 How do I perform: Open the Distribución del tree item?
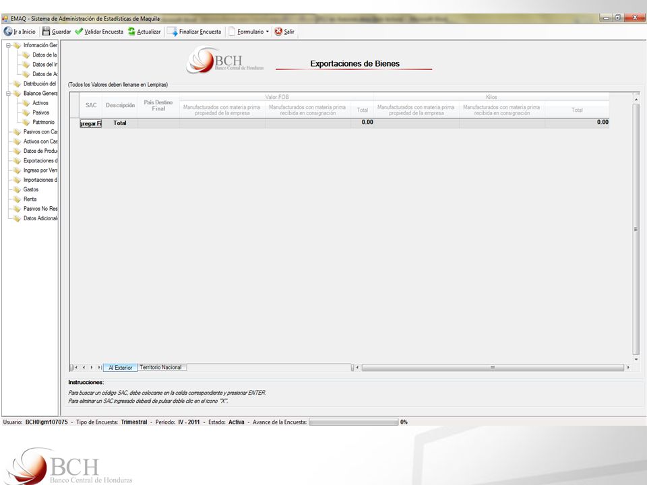(x=40, y=84)
